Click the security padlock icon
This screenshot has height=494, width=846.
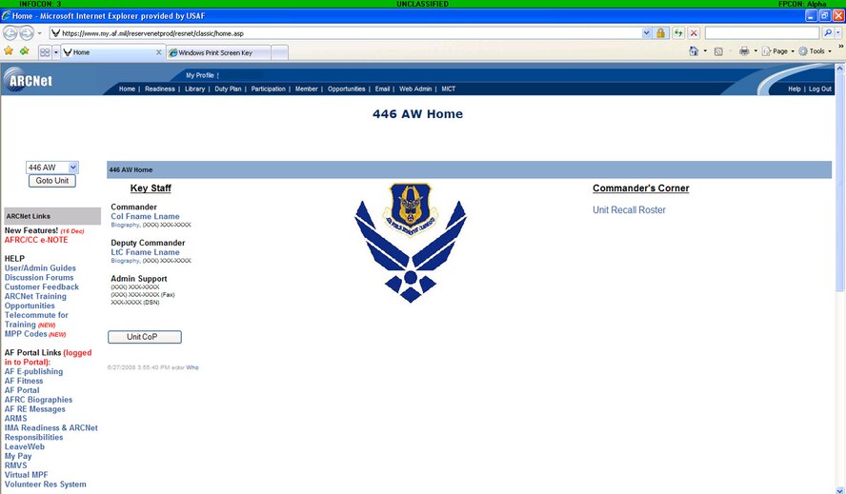click(660, 33)
